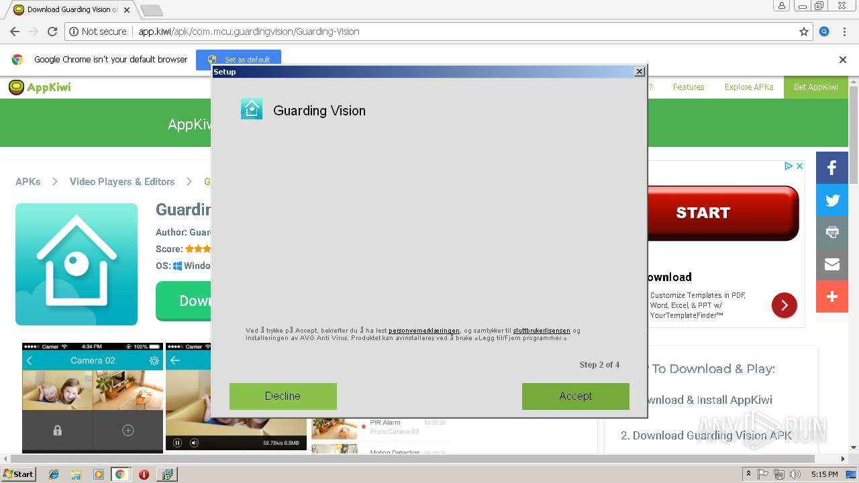
Task: Open media player from taskbar
Action: tap(99, 474)
